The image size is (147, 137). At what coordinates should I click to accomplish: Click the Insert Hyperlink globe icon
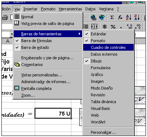94,17
